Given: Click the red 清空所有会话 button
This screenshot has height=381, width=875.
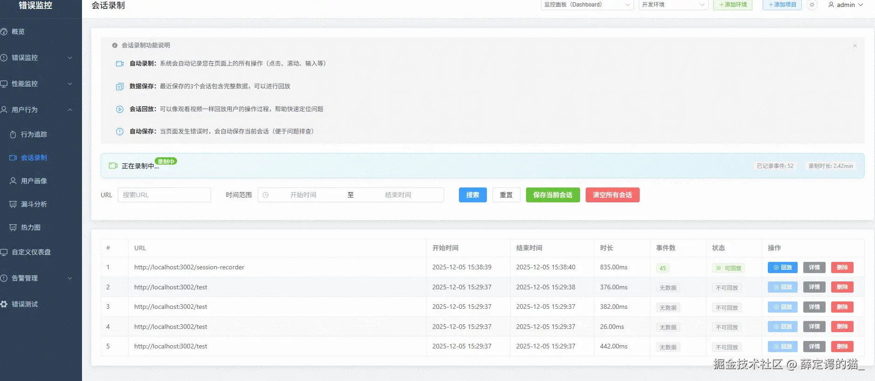Looking at the screenshot, I should (613, 195).
